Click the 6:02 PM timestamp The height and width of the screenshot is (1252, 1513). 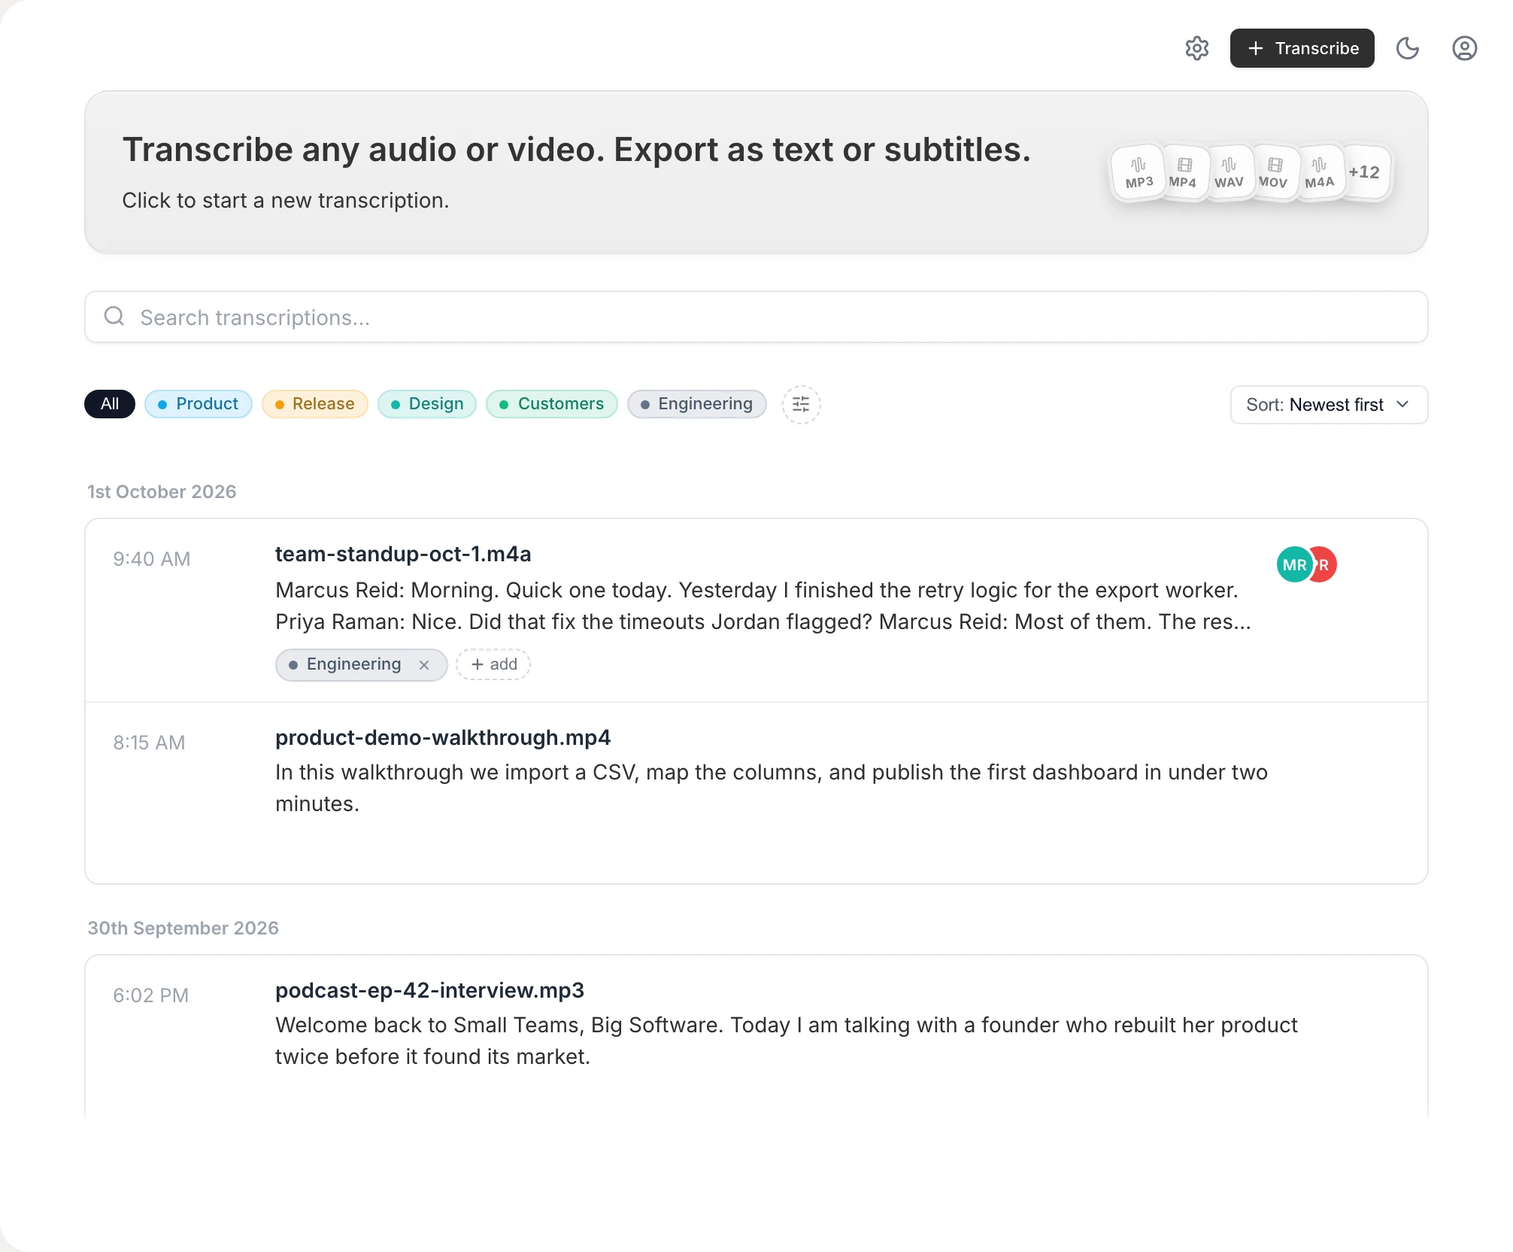click(150, 995)
